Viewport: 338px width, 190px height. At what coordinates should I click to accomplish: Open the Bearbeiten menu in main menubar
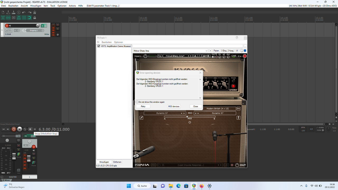coord(13,6)
